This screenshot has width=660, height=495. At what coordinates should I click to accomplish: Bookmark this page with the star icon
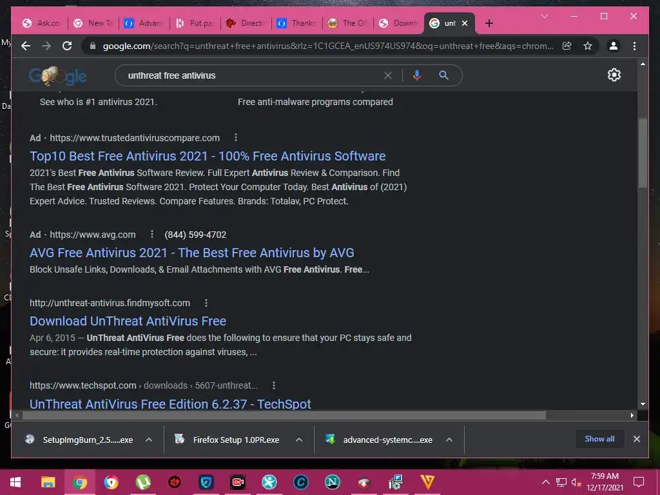(x=588, y=46)
